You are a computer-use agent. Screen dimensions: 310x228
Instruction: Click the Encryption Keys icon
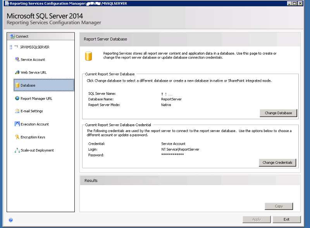coord(17,137)
